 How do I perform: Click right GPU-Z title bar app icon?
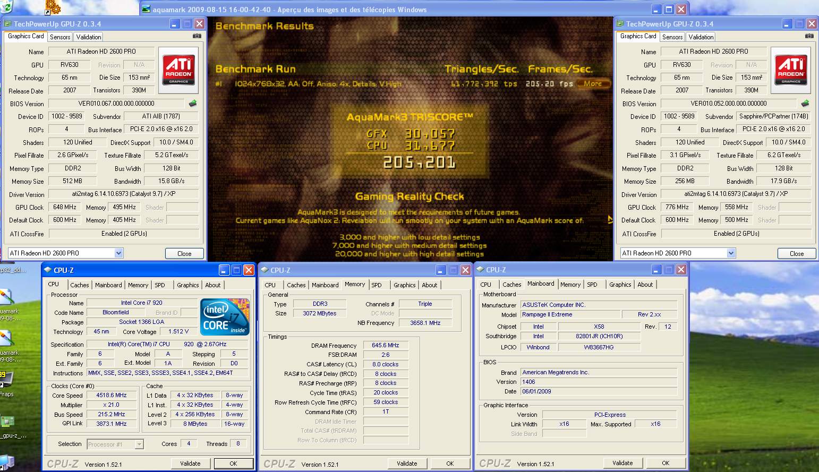(x=620, y=24)
